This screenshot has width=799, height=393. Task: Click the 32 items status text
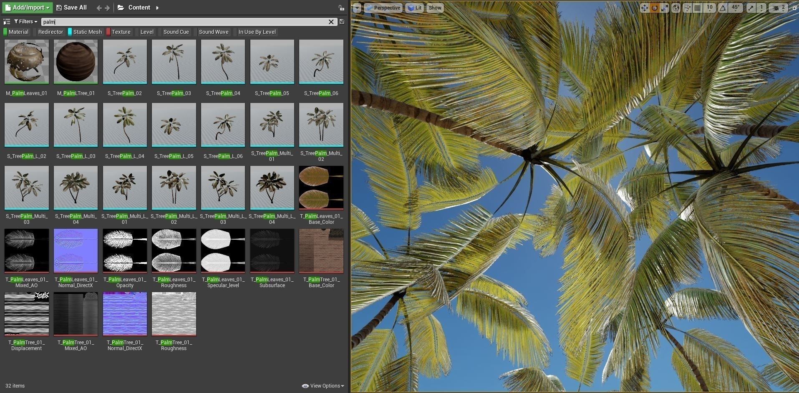pyautogui.click(x=15, y=386)
